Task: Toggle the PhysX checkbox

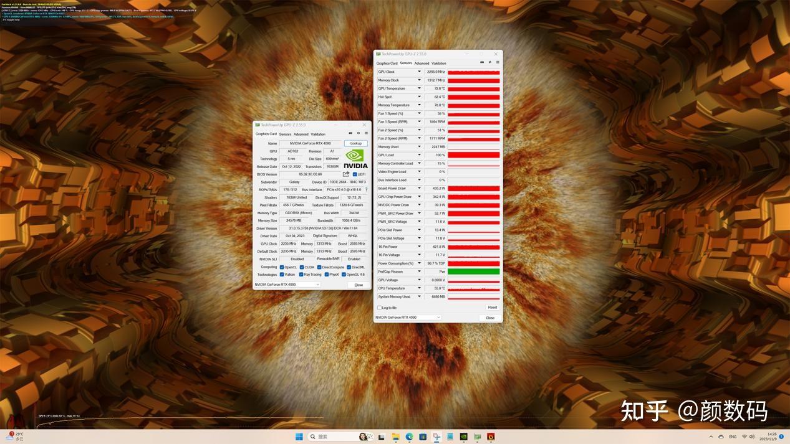Action: point(326,275)
